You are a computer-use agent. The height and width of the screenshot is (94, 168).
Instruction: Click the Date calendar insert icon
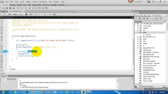[40, 8]
